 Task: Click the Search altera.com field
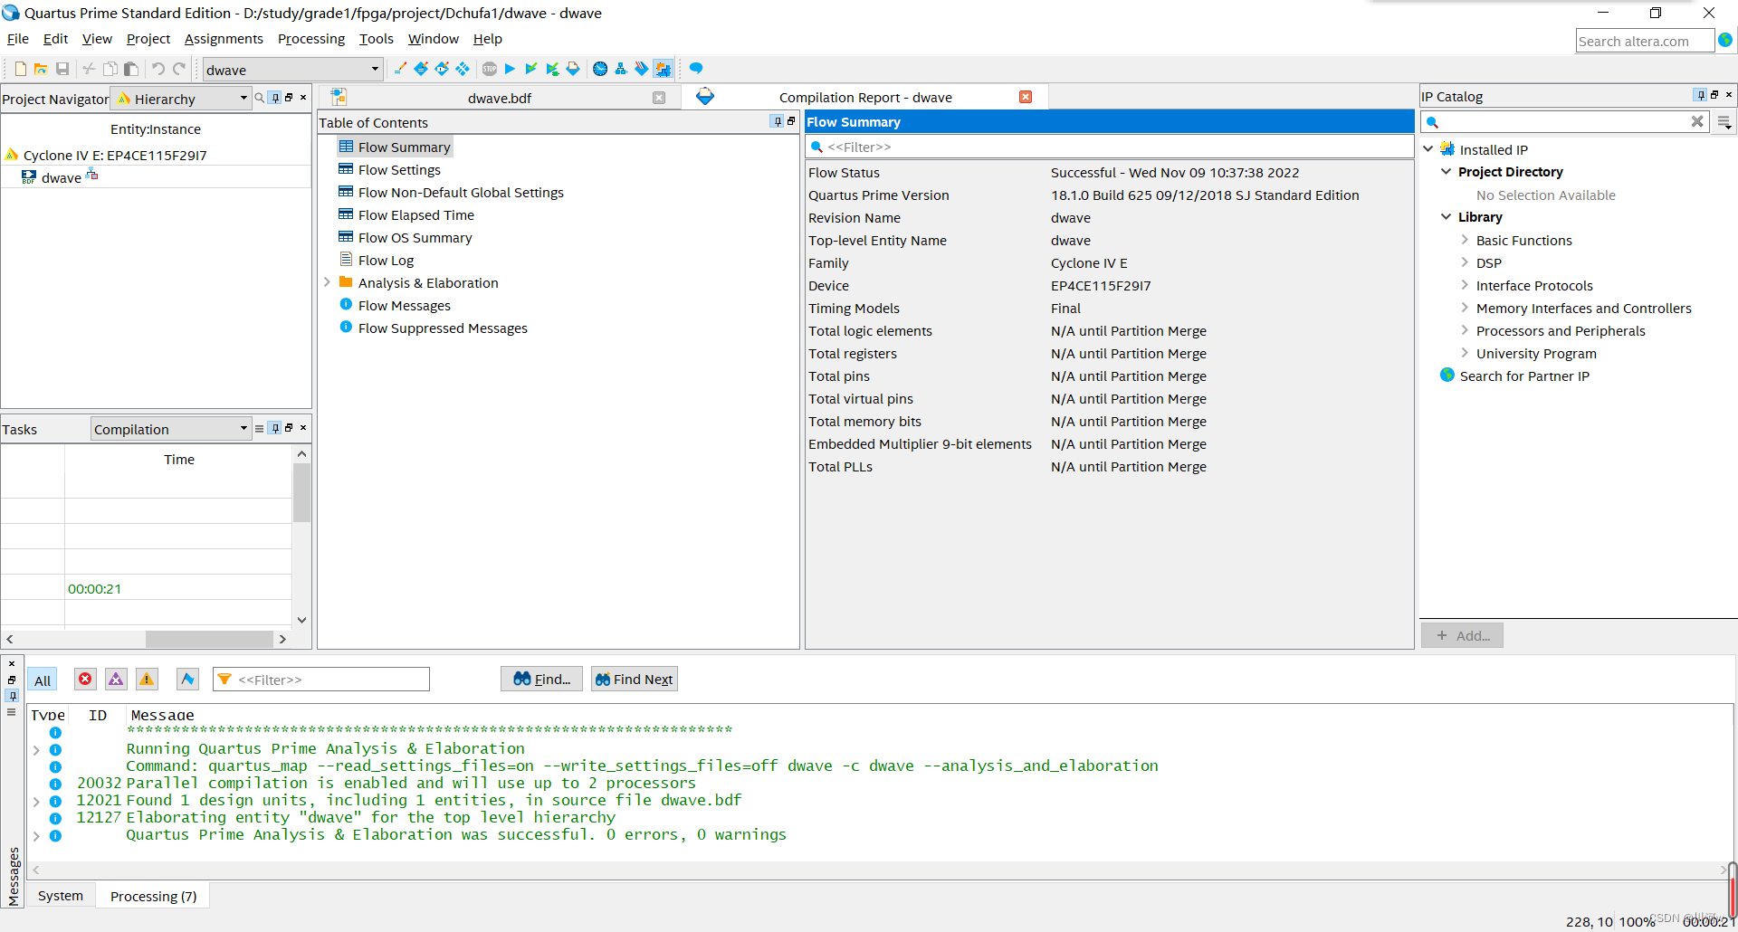click(1645, 41)
